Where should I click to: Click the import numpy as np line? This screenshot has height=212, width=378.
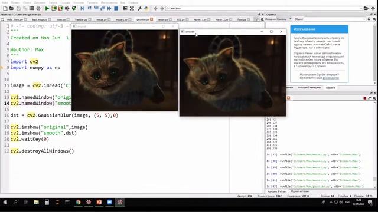(x=35, y=68)
